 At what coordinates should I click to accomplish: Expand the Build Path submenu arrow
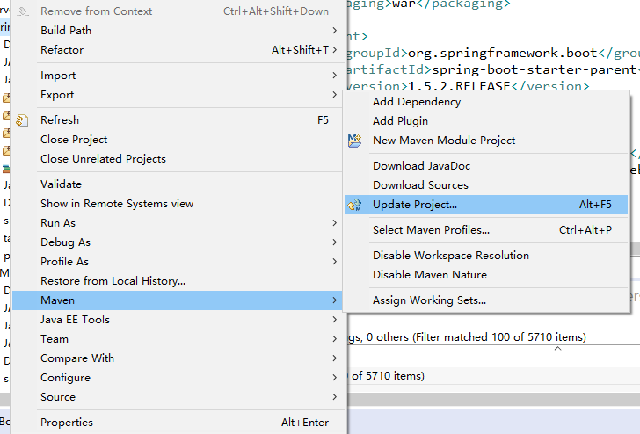click(334, 31)
